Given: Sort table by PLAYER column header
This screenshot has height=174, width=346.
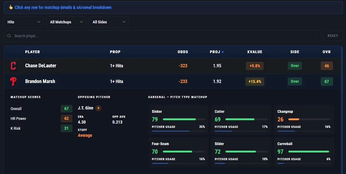Looking at the screenshot, I should pyautogui.click(x=32, y=52).
